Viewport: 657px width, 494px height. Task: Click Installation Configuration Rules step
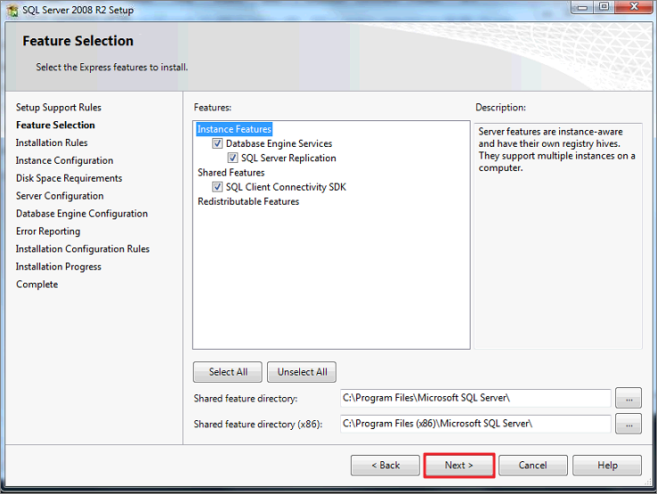pyautogui.click(x=83, y=249)
